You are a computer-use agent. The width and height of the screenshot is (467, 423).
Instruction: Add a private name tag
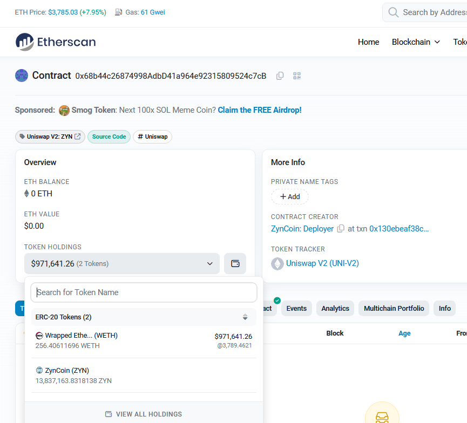(x=290, y=196)
